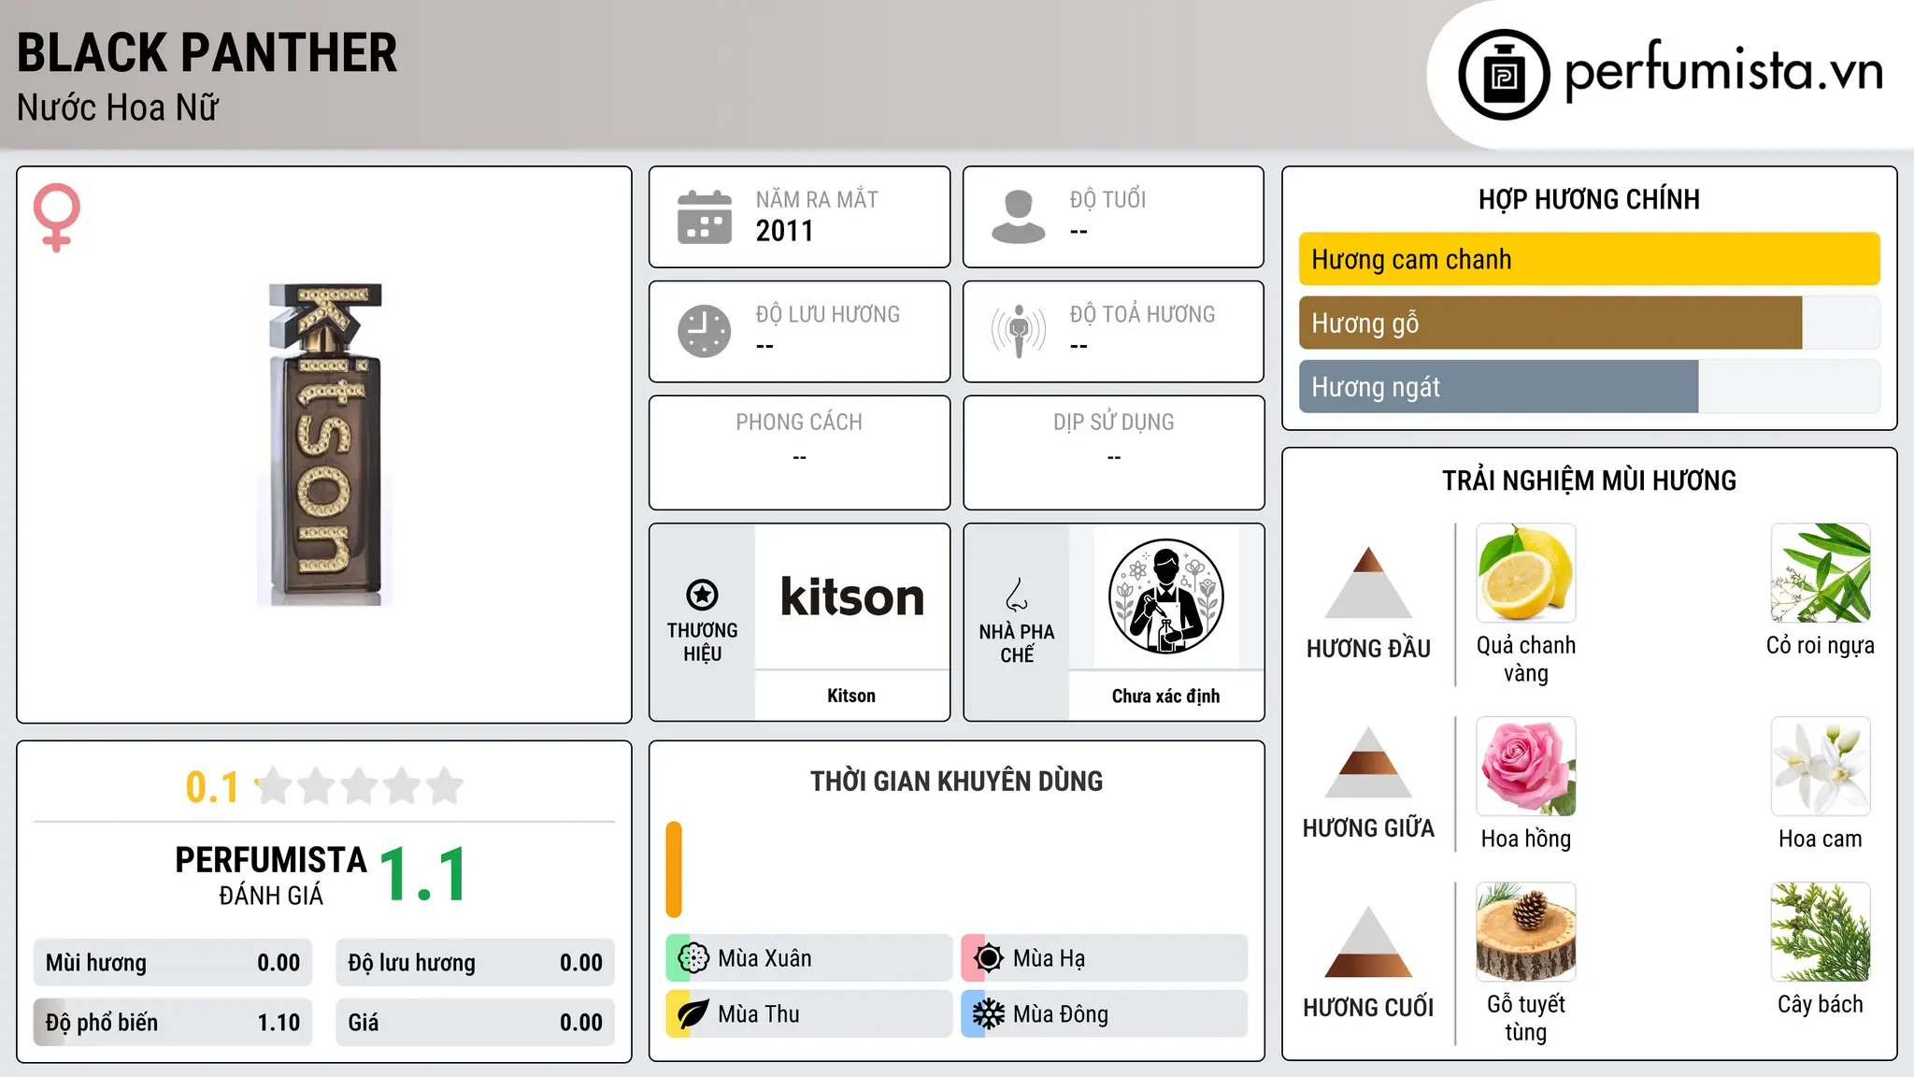This screenshot has width=1914, height=1077.
Task: Click the Nước Hoa Nữ subtitle
Action: click(x=118, y=108)
